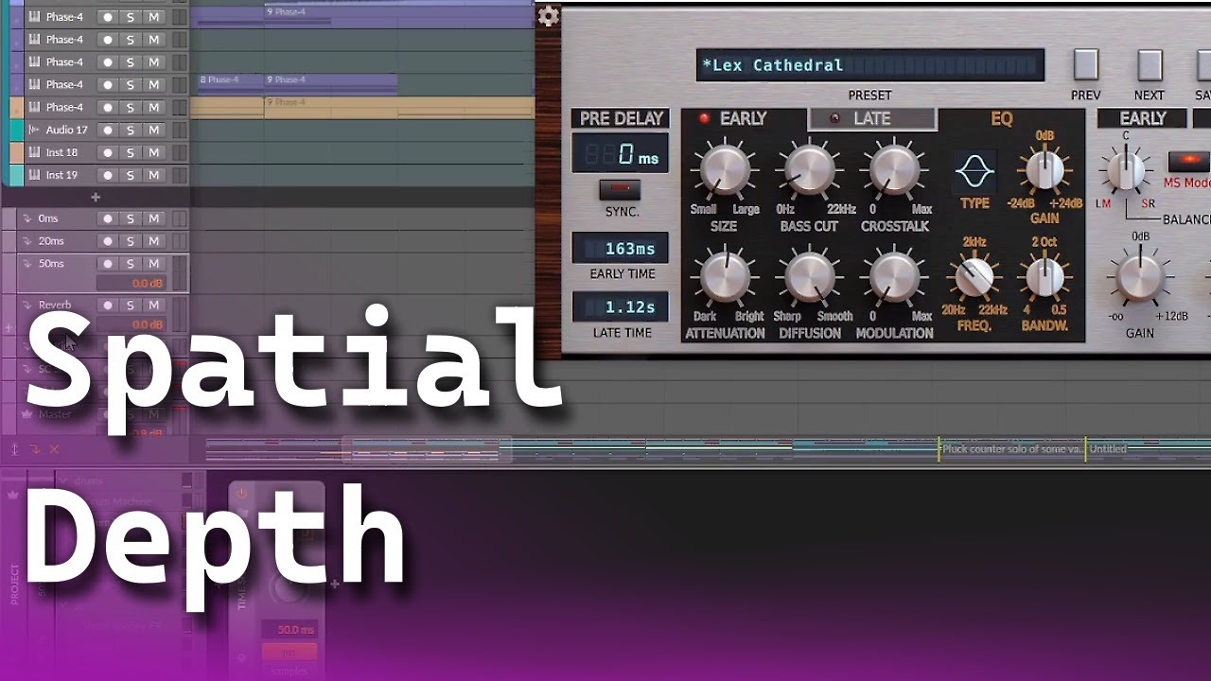Select the Reverb track name
The width and height of the screenshot is (1211, 681).
pos(55,306)
